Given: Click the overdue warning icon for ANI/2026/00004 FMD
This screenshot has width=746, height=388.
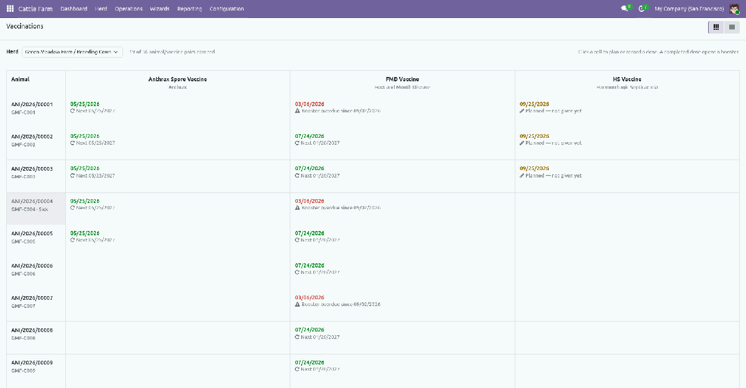Looking at the screenshot, I should (x=298, y=208).
